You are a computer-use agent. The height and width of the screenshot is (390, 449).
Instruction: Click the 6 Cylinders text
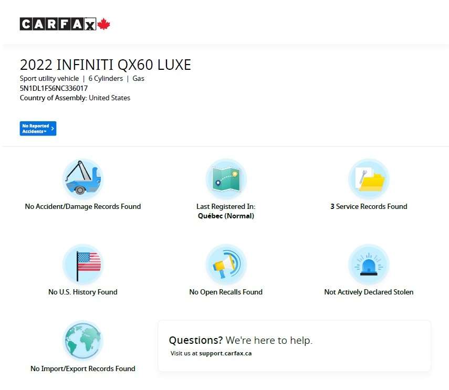[x=106, y=78]
